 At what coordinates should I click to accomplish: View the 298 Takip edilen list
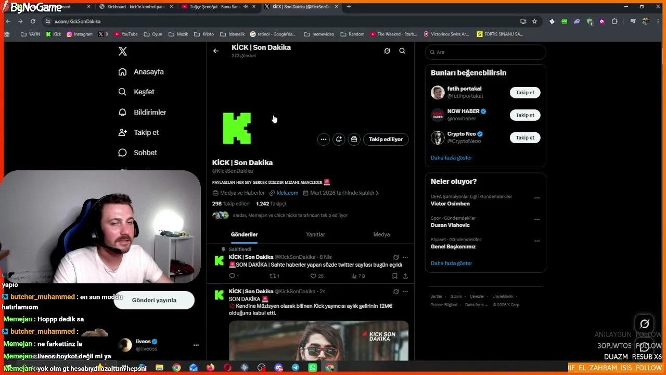point(231,204)
